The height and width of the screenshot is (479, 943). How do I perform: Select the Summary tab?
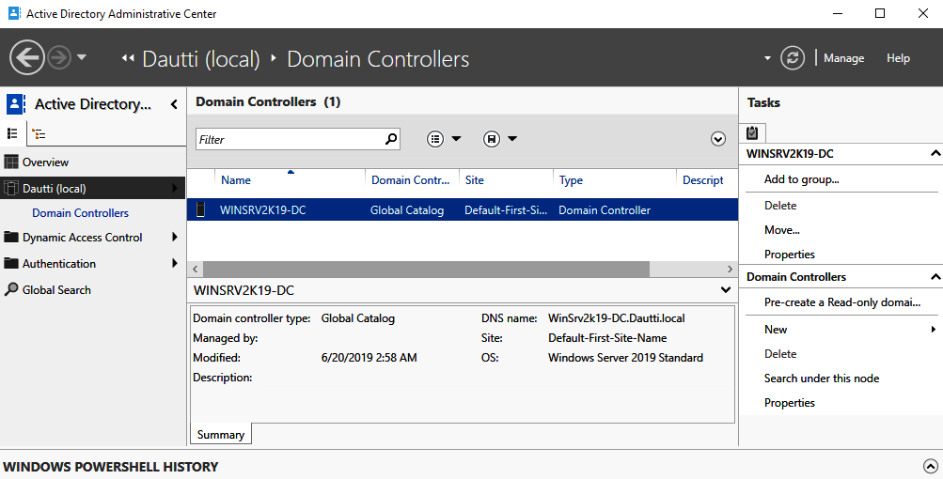click(221, 435)
